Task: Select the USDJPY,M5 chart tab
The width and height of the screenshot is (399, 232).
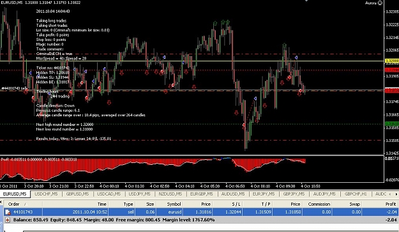Action: [139, 194]
